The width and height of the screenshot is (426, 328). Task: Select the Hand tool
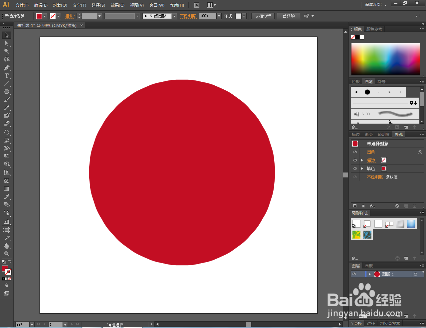(x=7, y=246)
